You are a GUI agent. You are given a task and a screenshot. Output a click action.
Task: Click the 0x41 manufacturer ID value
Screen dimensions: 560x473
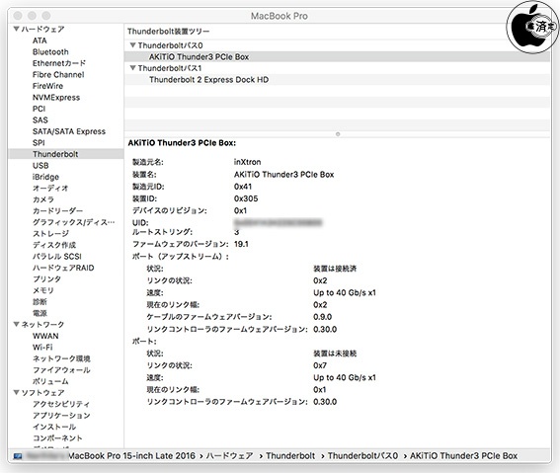click(x=243, y=187)
